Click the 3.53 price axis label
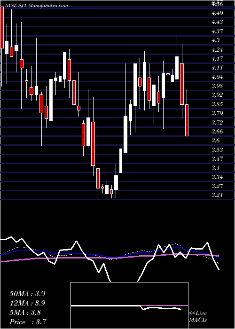Viewport: 235px width, 329px height. point(217,149)
